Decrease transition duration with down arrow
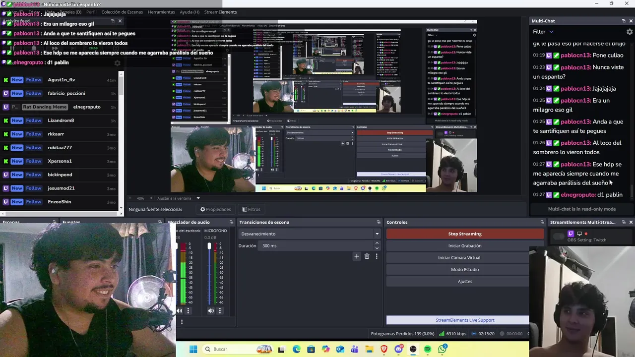Viewport: 635px width, 357px height. [x=377, y=248]
